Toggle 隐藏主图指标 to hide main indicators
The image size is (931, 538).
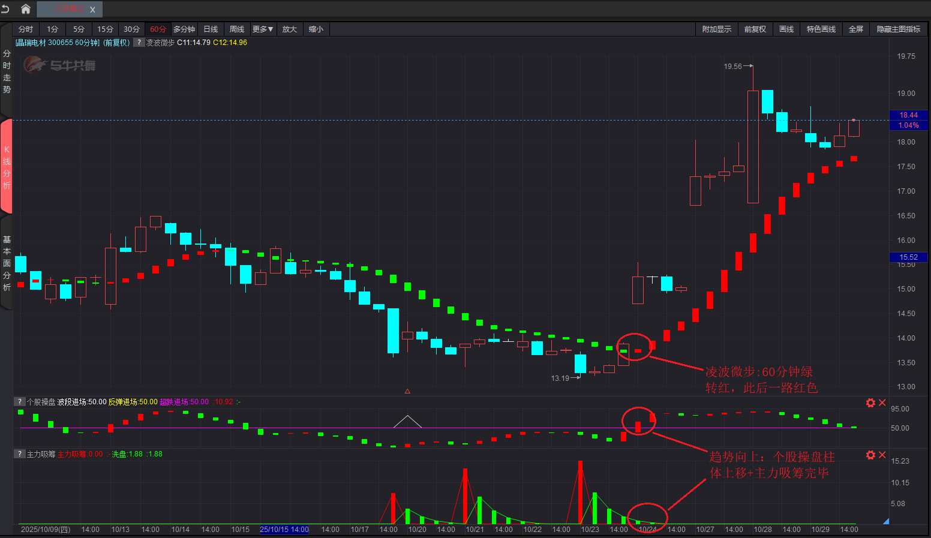[x=898, y=29]
